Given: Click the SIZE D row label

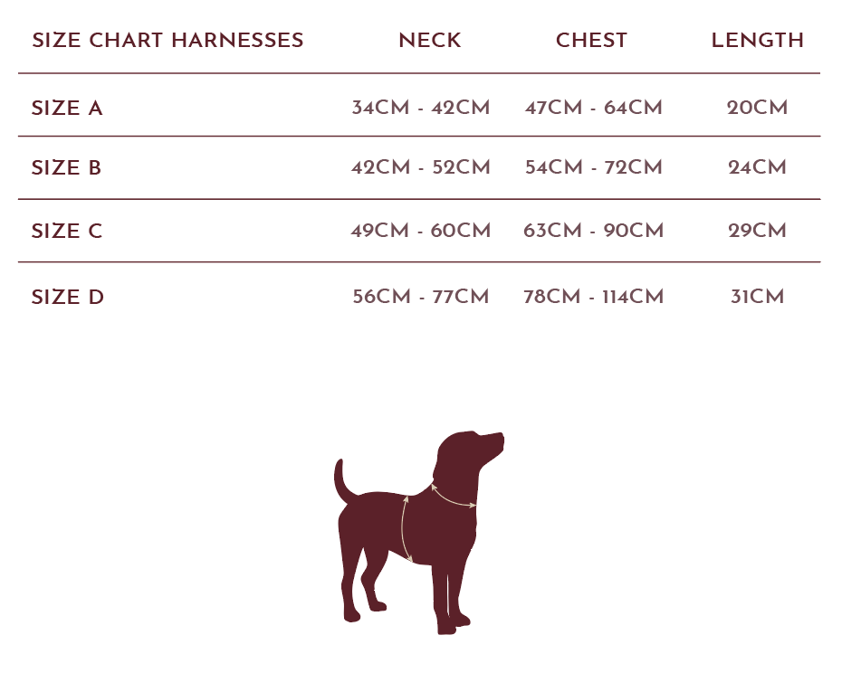Looking at the screenshot, I should click(68, 298).
